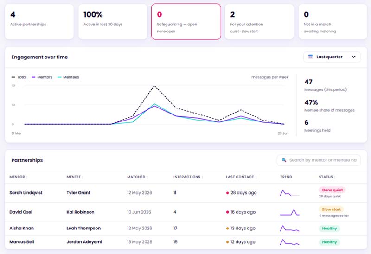Click the chevron arrow next to Last quarter

[x=353, y=57]
